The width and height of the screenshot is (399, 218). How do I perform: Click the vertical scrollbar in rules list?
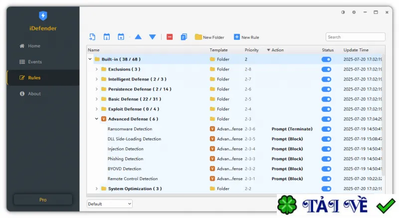(x=384, y=114)
